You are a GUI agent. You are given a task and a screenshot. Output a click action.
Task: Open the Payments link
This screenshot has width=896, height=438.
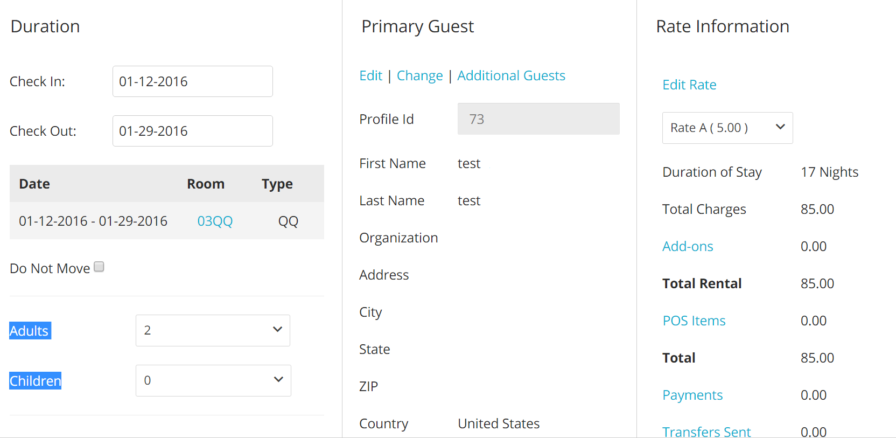[x=692, y=395]
